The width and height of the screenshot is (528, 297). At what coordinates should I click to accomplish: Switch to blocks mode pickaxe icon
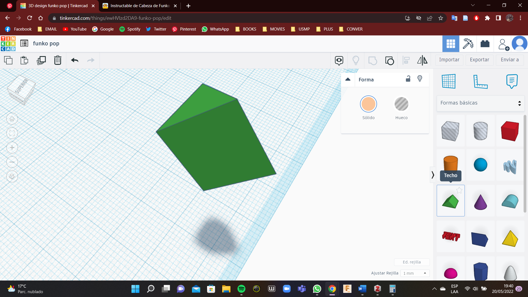pos(468,43)
